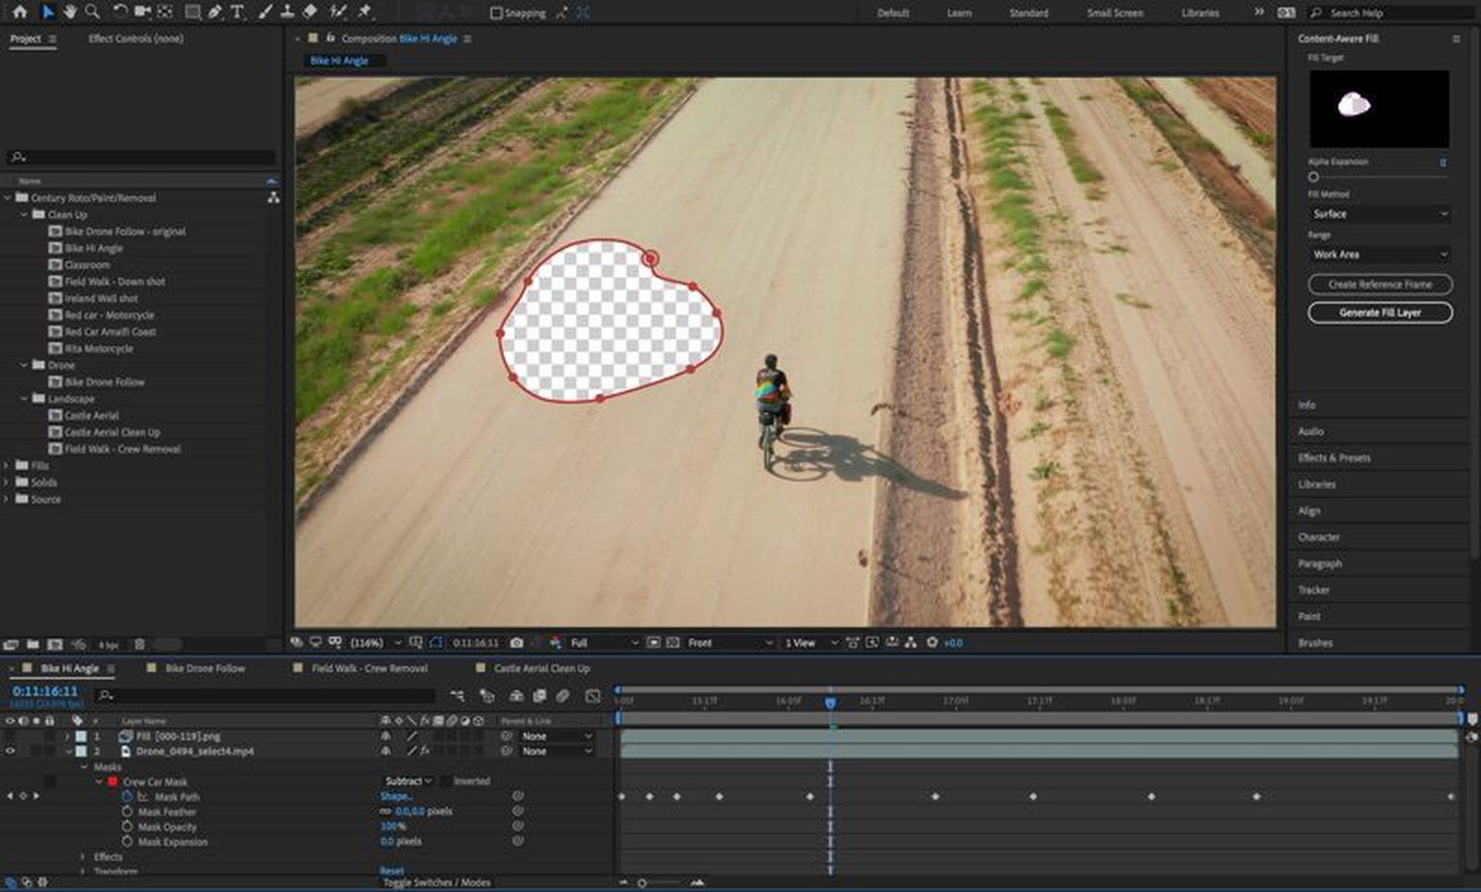
Task: Activate the Zoom tool
Action: pyautogui.click(x=93, y=13)
